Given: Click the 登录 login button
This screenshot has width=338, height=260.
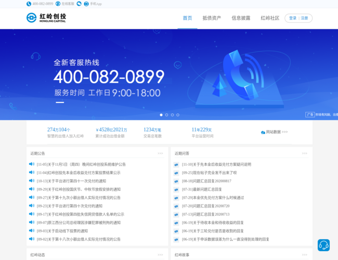Looking at the screenshot, I should coord(293,18).
